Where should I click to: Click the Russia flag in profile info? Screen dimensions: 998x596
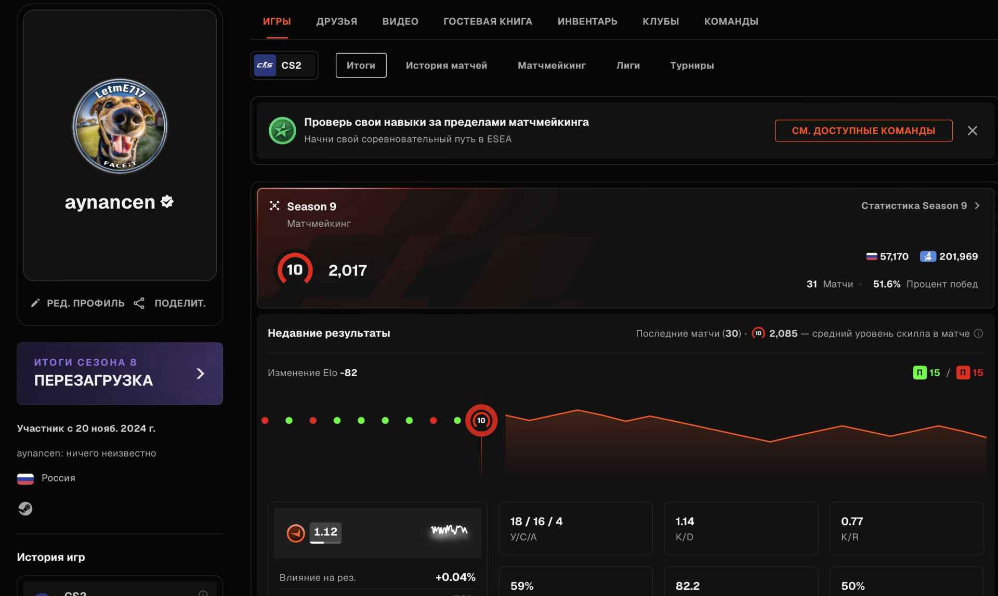[x=25, y=478]
